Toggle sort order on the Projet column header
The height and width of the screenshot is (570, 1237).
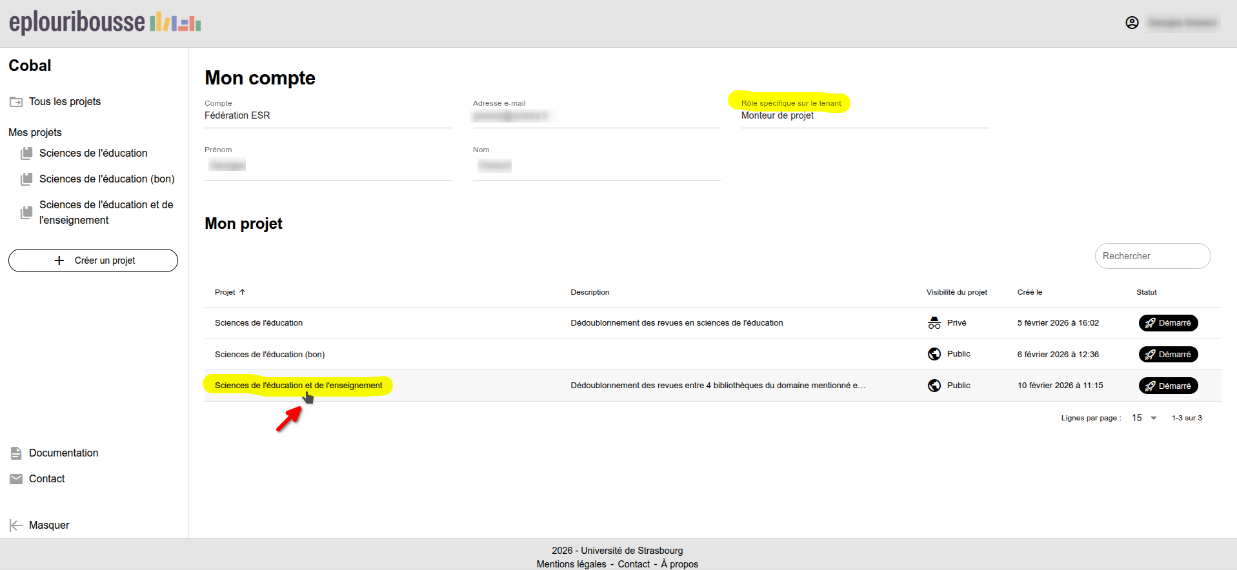click(230, 292)
